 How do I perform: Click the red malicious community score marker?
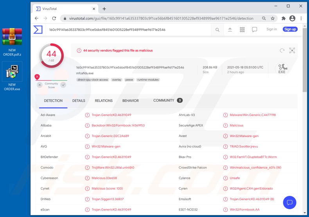(x=37, y=77)
